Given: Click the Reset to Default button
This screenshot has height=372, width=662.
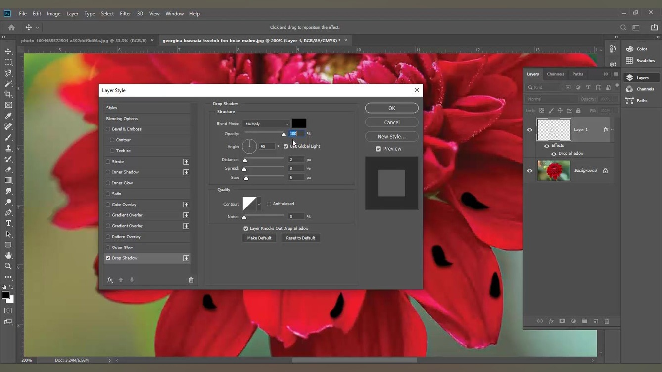Looking at the screenshot, I should click(300, 238).
